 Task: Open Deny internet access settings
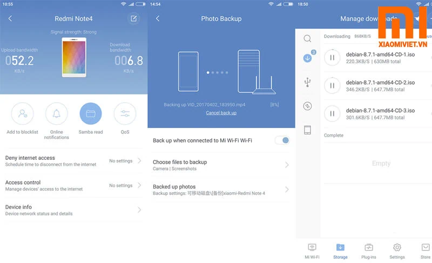coord(73,161)
